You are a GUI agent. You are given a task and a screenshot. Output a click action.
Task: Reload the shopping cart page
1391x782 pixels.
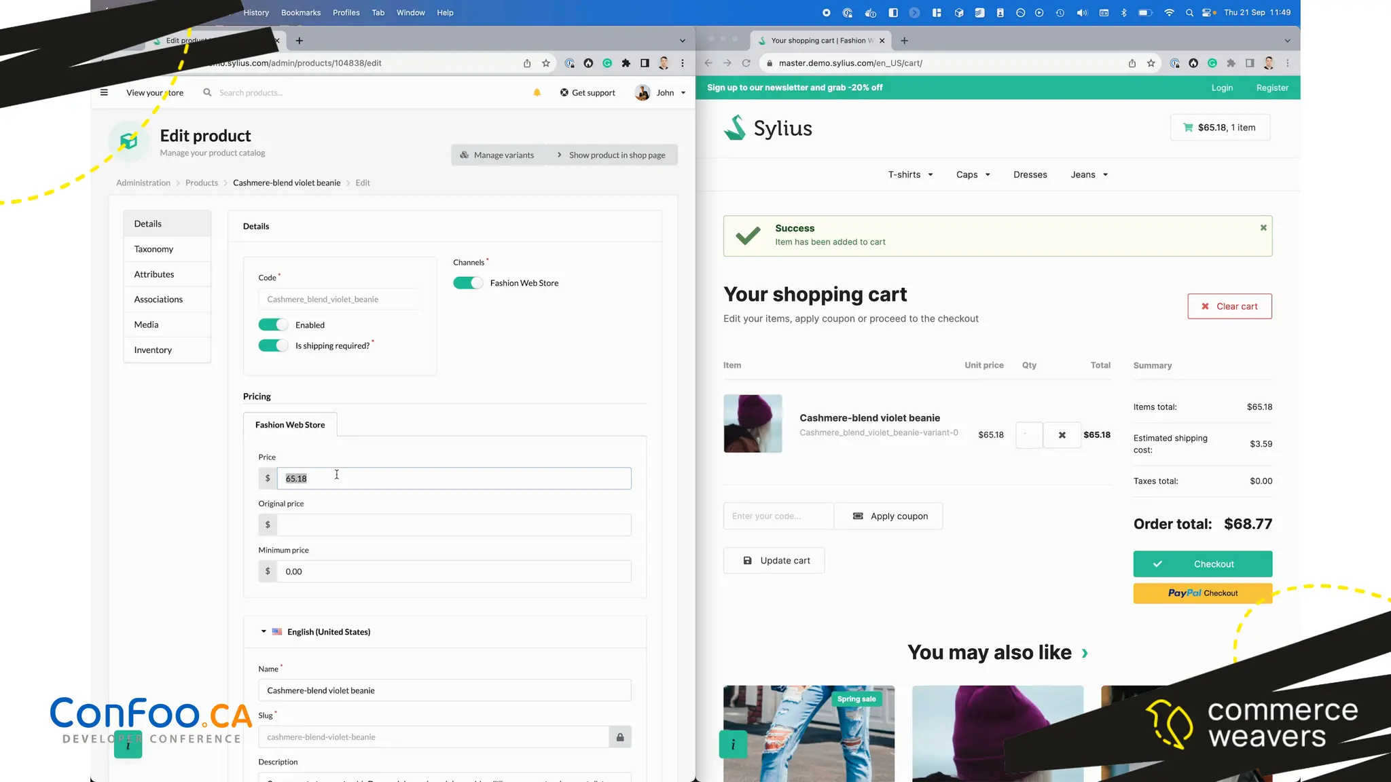click(746, 63)
